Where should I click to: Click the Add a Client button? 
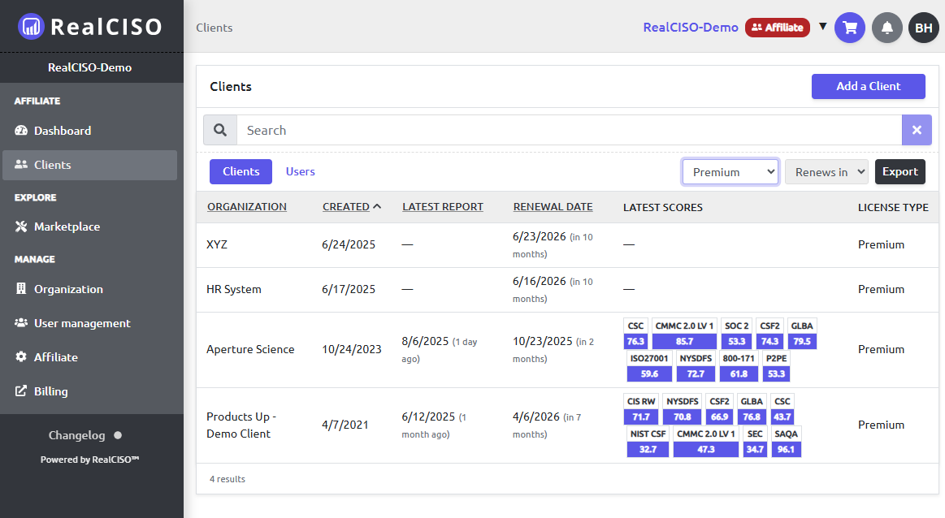868,86
